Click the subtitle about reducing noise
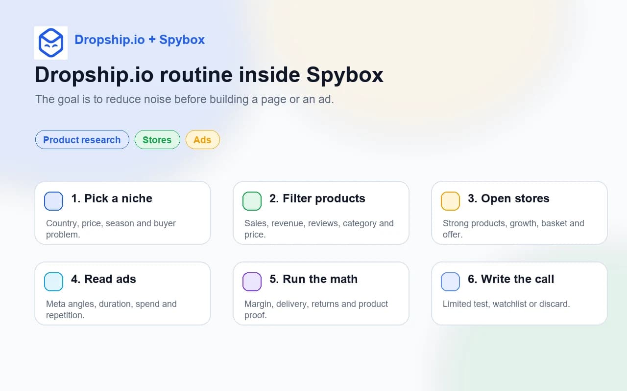 point(185,99)
